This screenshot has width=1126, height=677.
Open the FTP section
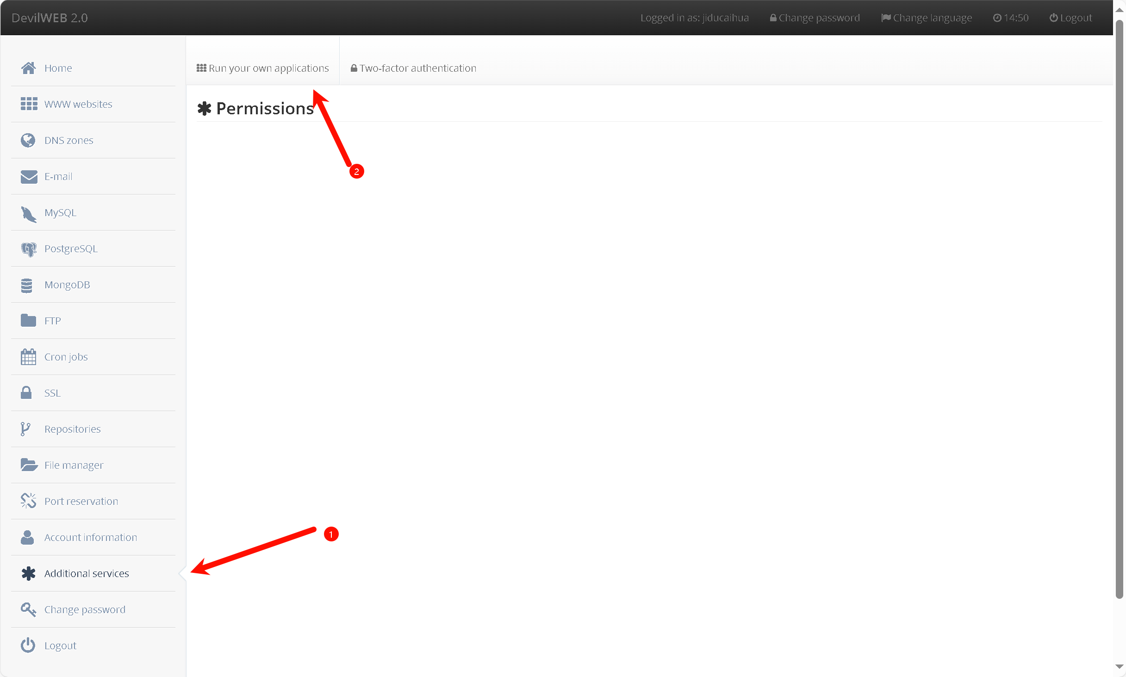click(x=93, y=321)
